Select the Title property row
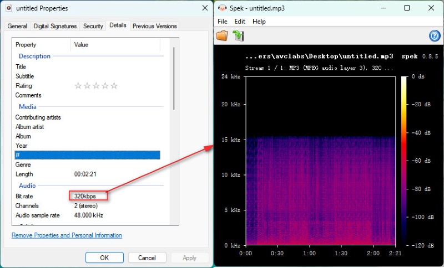The image size is (444, 268). (87, 66)
